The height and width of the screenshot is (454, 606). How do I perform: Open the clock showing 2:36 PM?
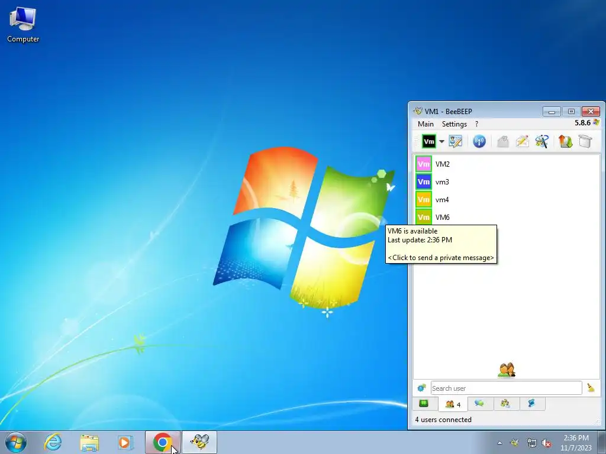(x=576, y=443)
